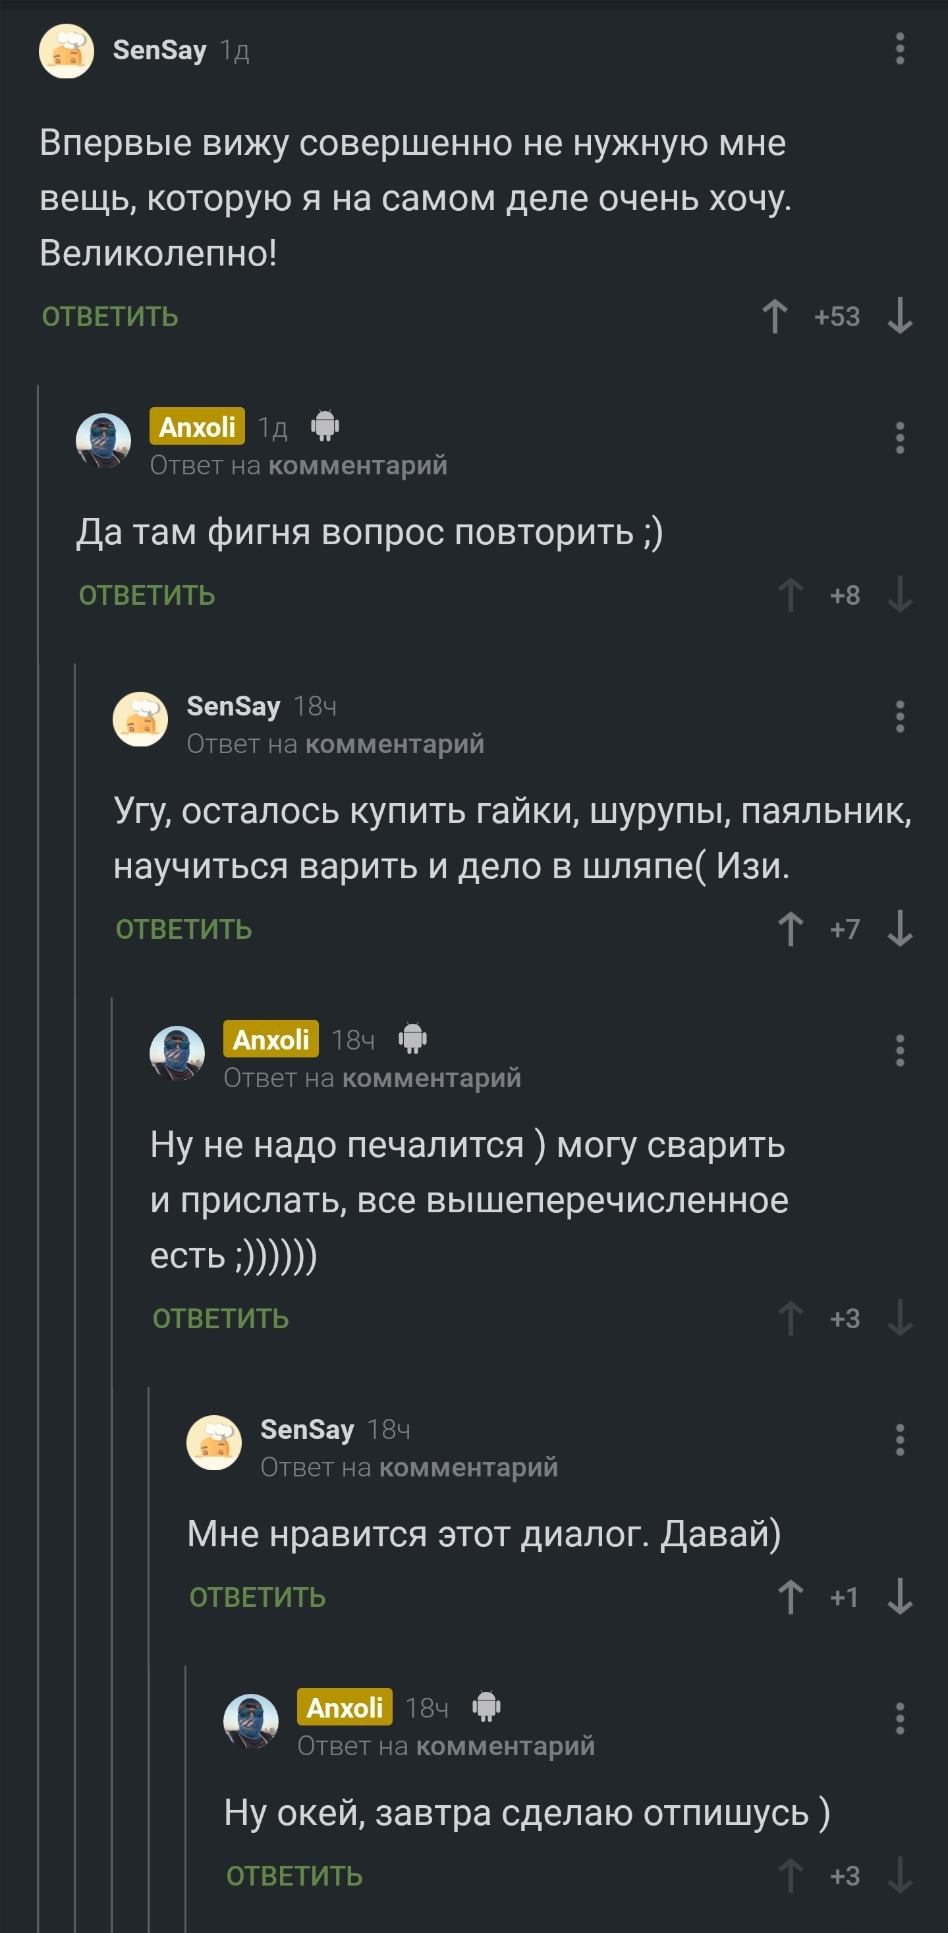The height and width of the screenshot is (1933, 948).
Task: Reply to "Ну окей, завтра сделаю" comment
Action: tap(294, 1877)
